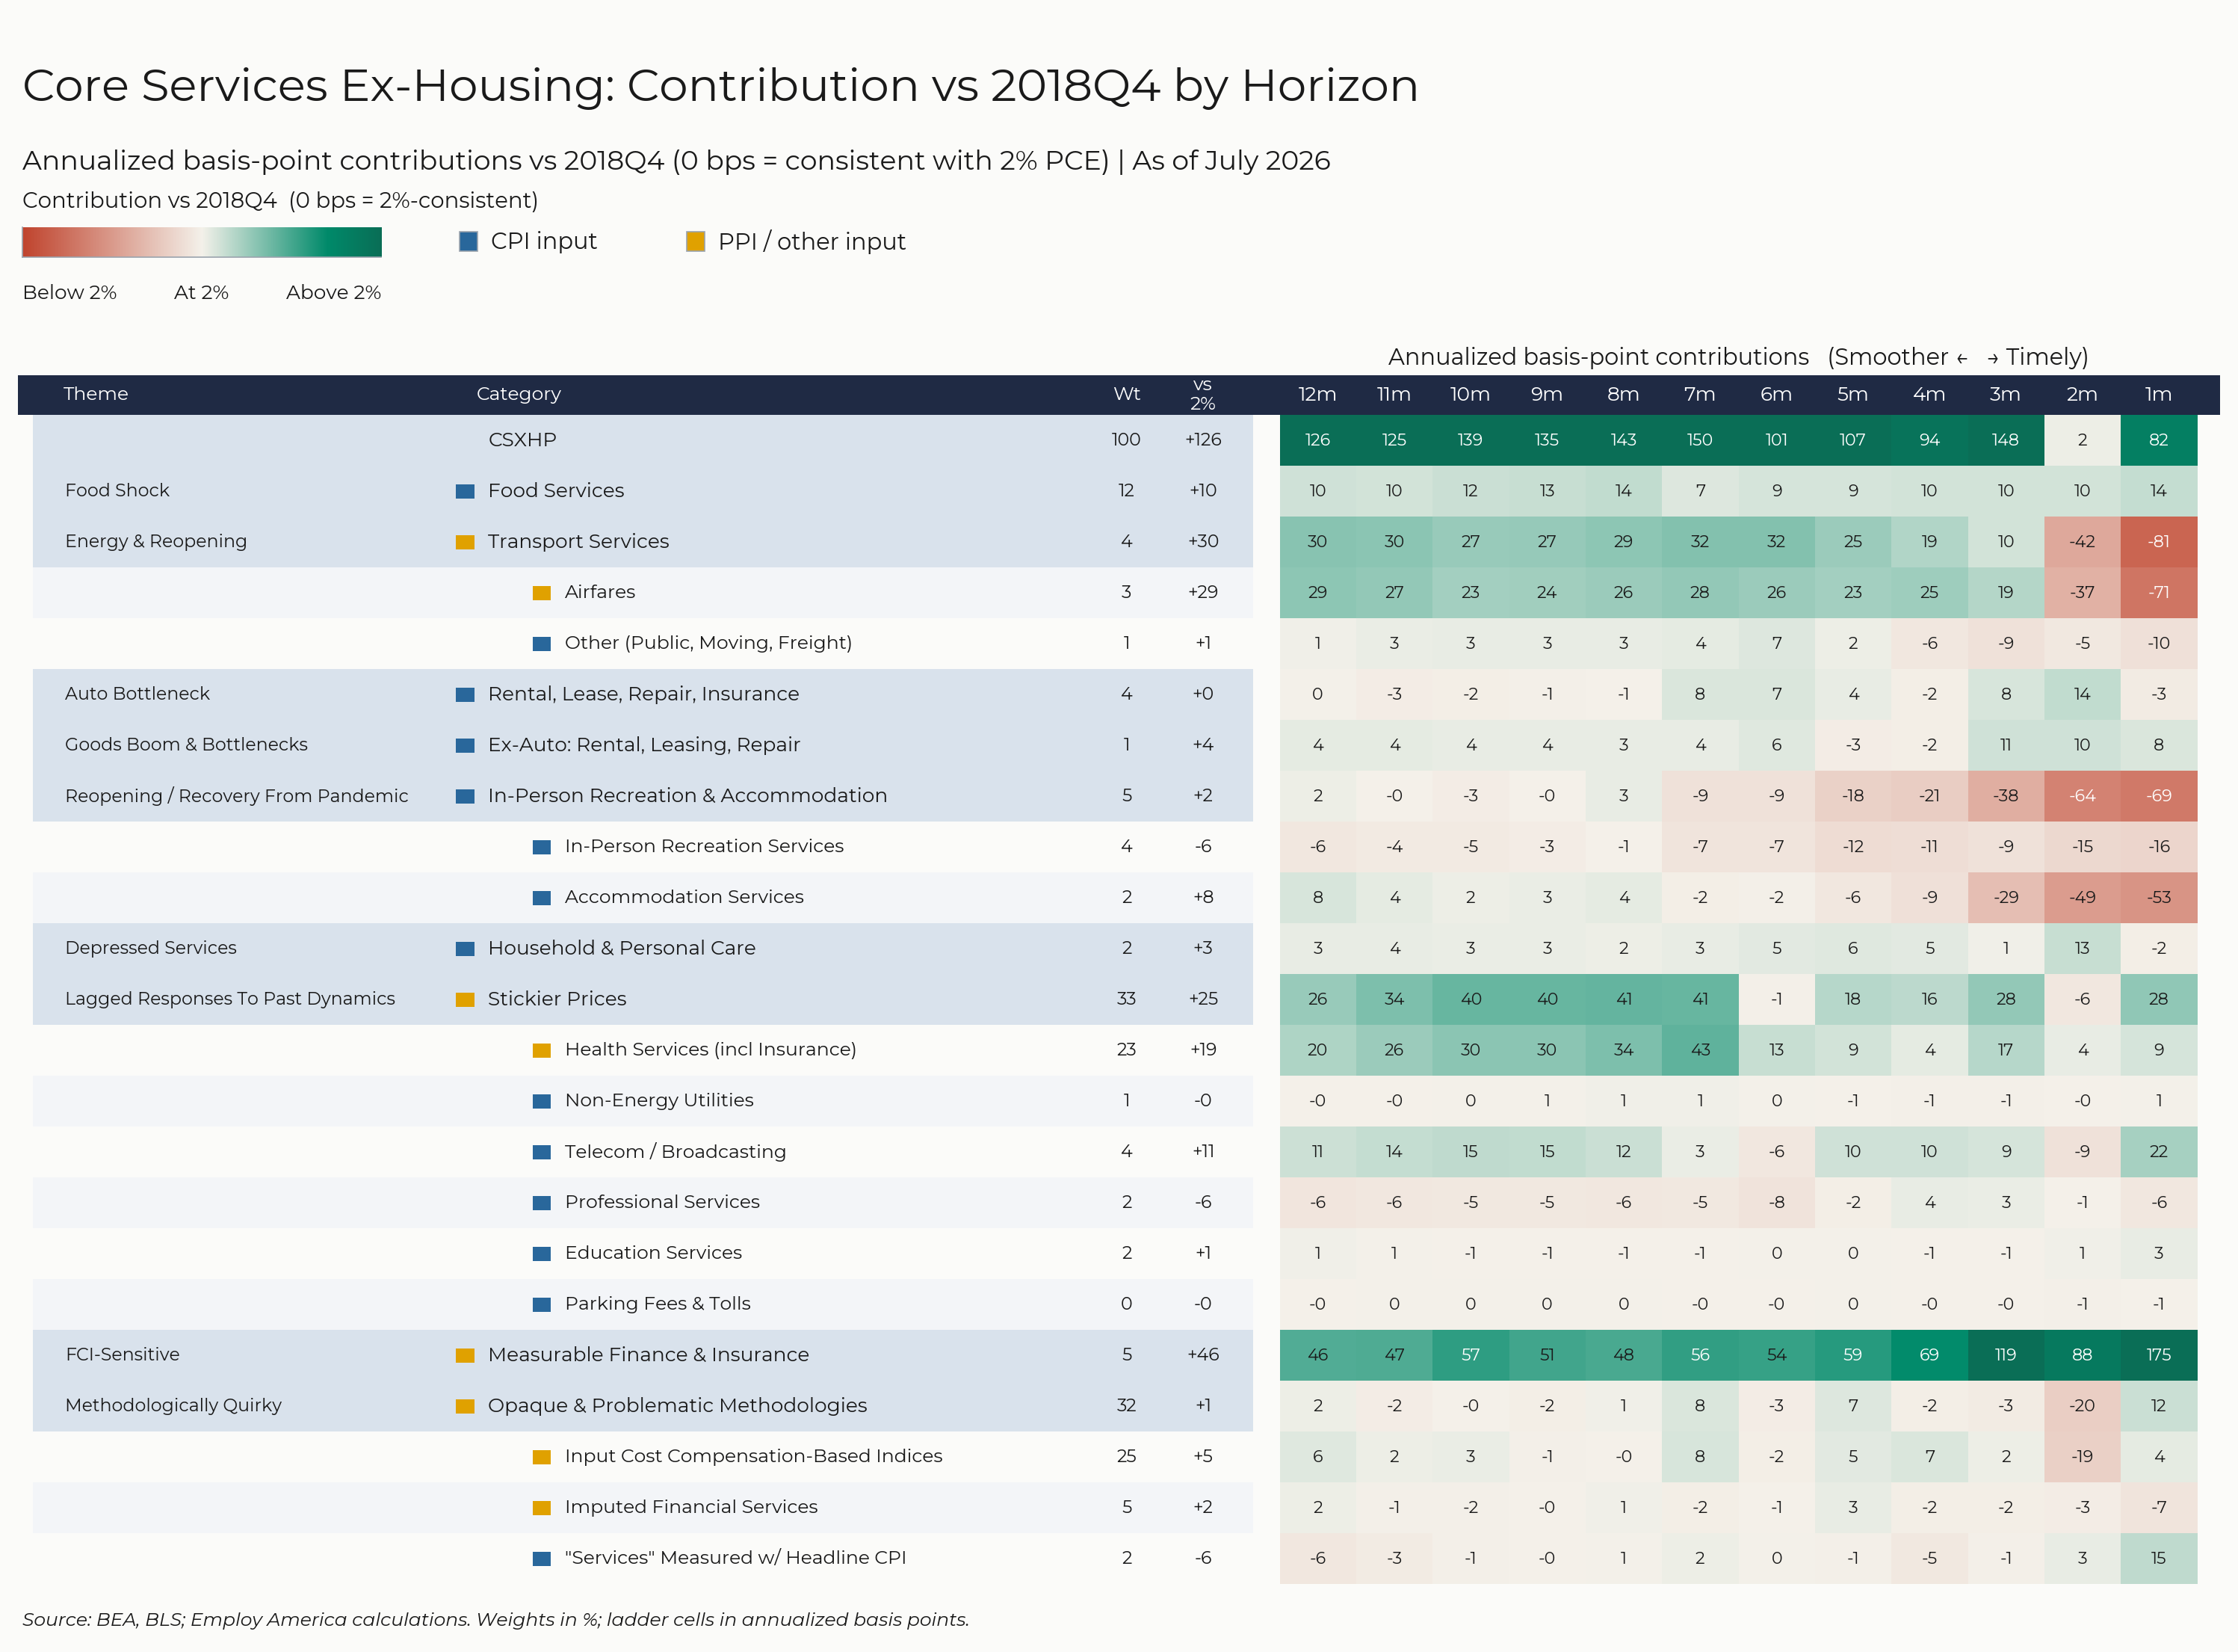Select the CSXHP 7m cell showing 150

point(1700,440)
